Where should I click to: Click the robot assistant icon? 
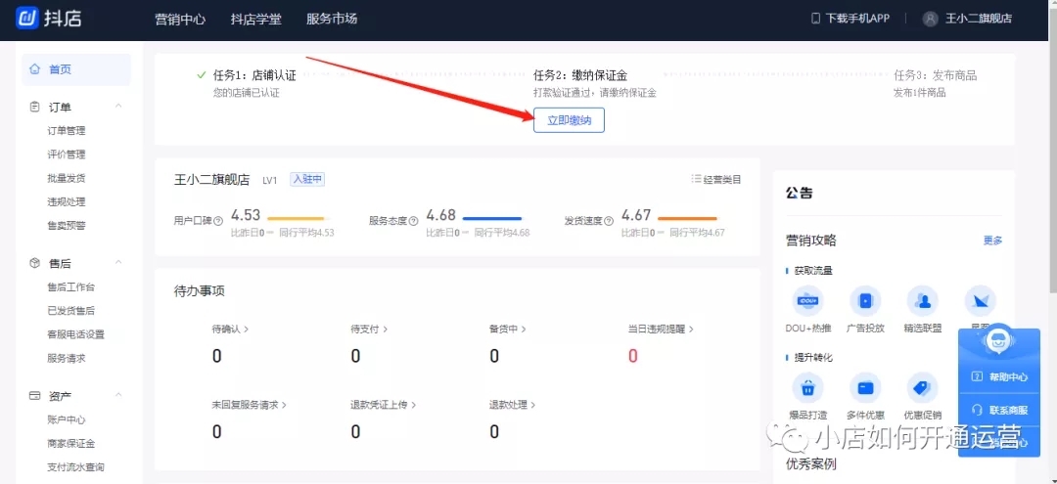999,342
